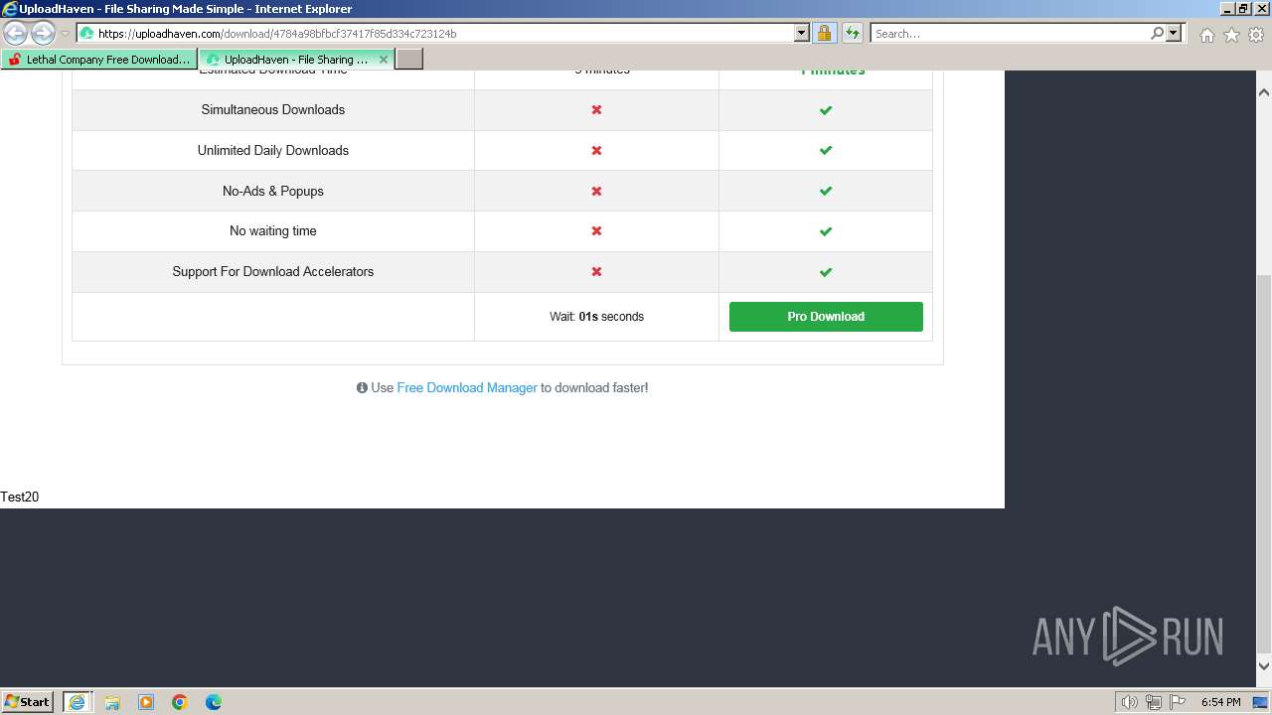Click the red cross for No waiting time
1272x715 pixels.
pyautogui.click(x=596, y=231)
